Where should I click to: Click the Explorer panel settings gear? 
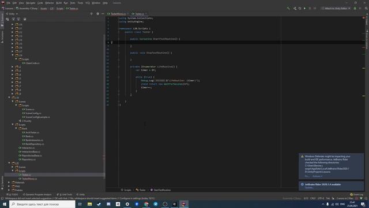pyautogui.click(x=98, y=14)
